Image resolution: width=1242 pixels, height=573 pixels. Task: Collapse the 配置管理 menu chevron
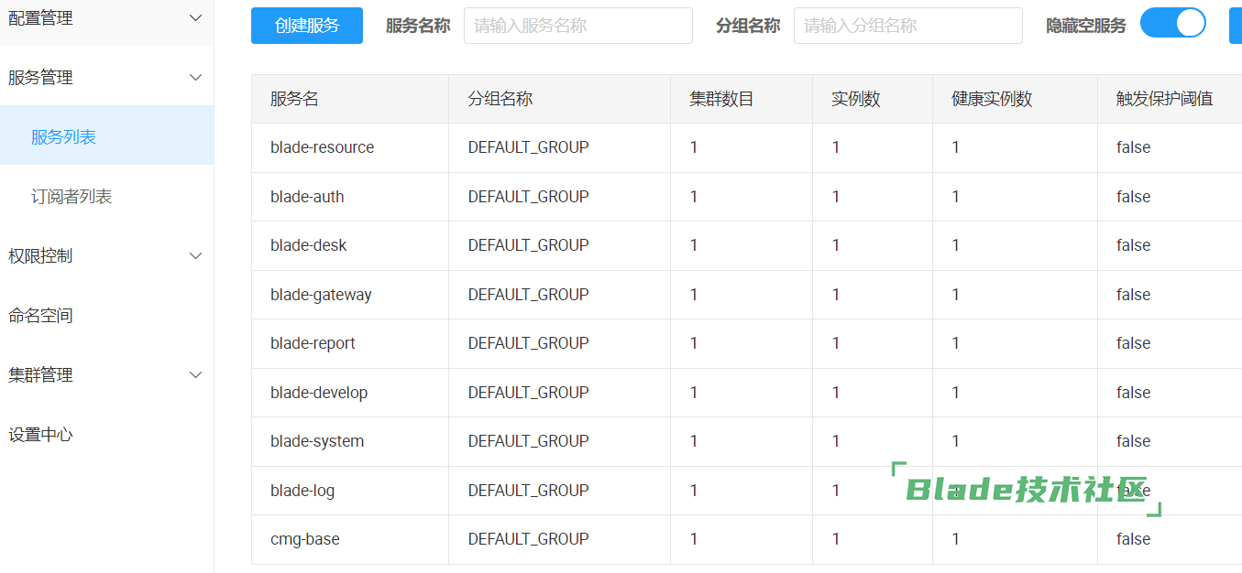tap(195, 18)
